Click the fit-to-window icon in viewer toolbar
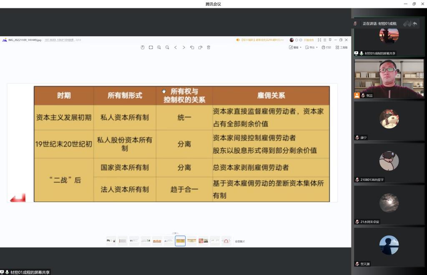The height and width of the screenshot is (275, 427). pyautogui.click(x=151, y=47)
